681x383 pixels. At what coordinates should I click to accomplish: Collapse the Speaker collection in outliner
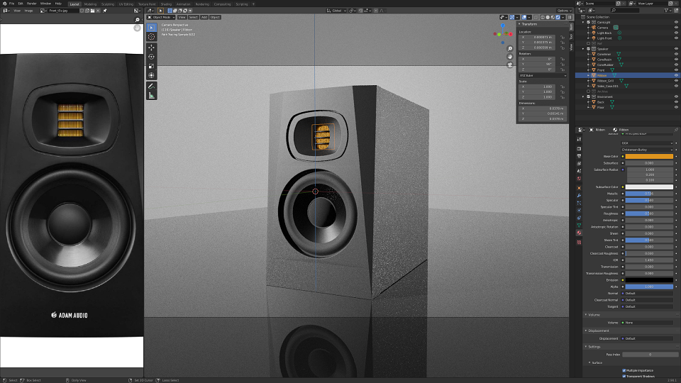[x=583, y=49]
